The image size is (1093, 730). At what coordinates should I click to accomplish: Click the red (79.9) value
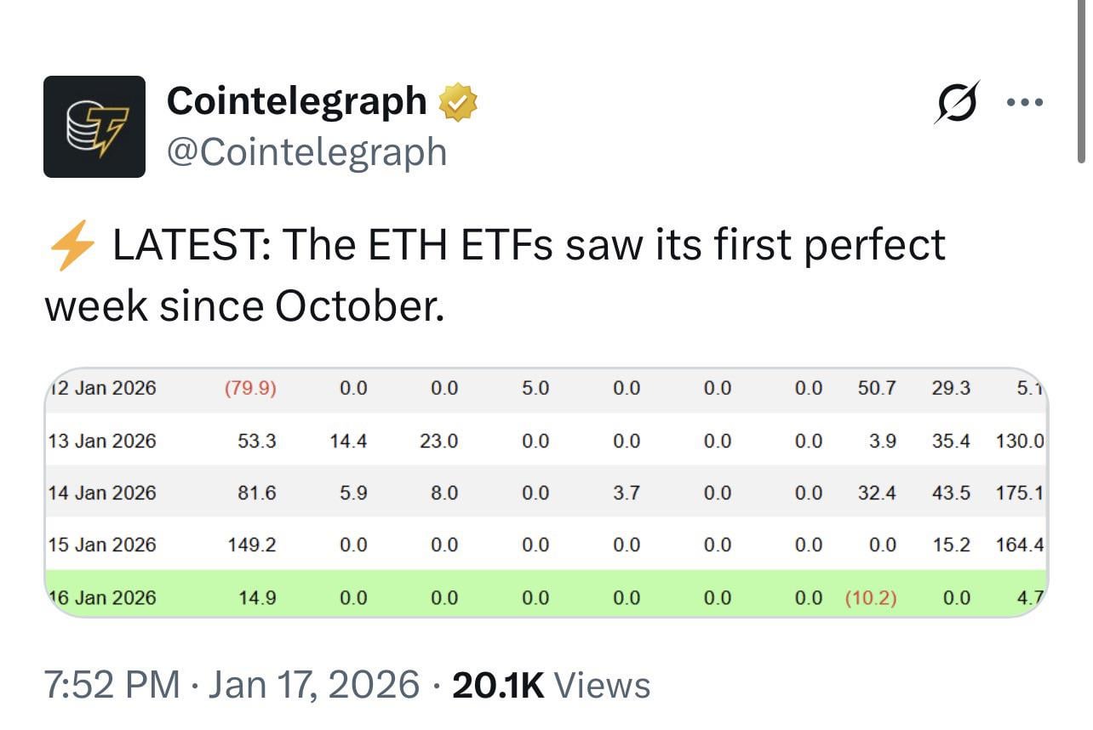click(x=250, y=388)
